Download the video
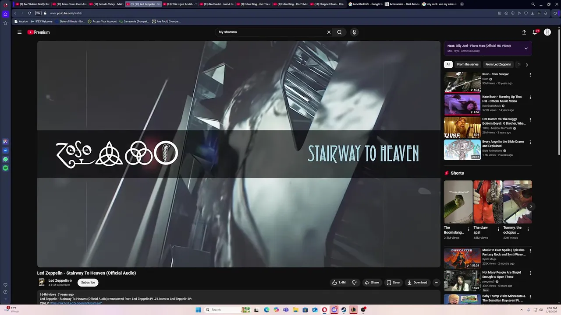 (x=417, y=282)
